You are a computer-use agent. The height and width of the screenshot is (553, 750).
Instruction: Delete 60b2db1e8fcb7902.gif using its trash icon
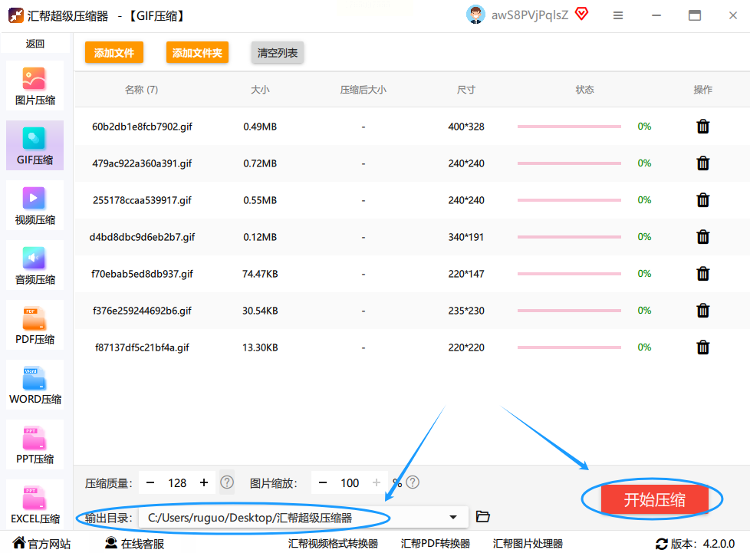pyautogui.click(x=702, y=127)
